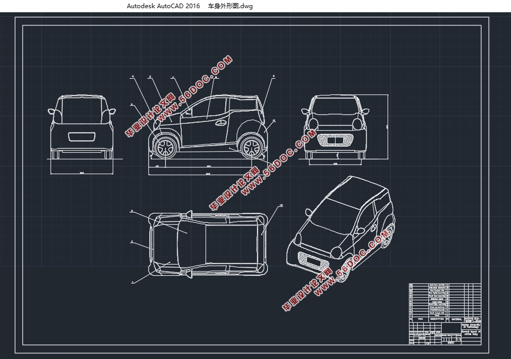Viewport: 511px width, 359px height.
Task: Click the rear license plate recess in rear view
Action: (82, 137)
